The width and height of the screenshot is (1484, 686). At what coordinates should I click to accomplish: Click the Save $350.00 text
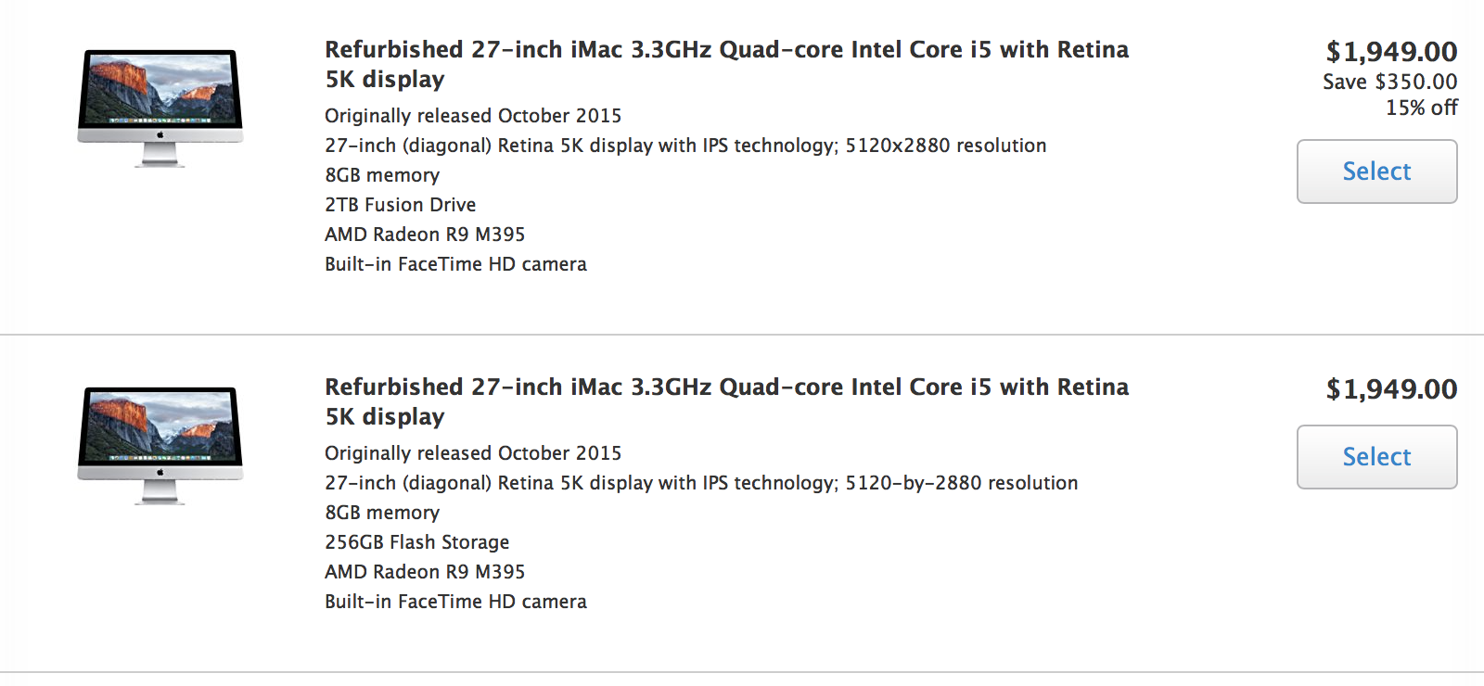(1389, 82)
